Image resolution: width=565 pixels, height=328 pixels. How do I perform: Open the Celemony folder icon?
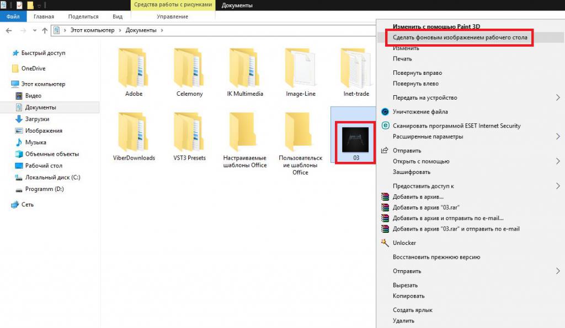tap(189, 68)
